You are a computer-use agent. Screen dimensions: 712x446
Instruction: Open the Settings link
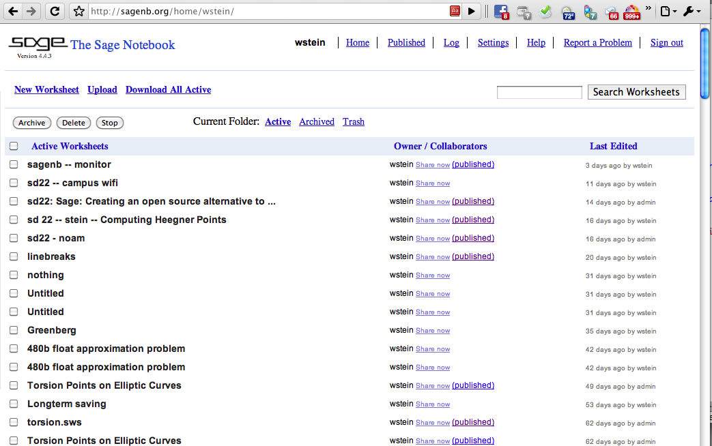coord(493,43)
